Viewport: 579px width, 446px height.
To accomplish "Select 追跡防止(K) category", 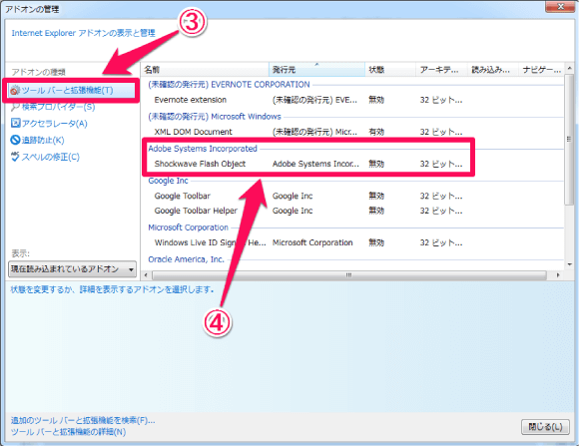I will tap(43, 141).
